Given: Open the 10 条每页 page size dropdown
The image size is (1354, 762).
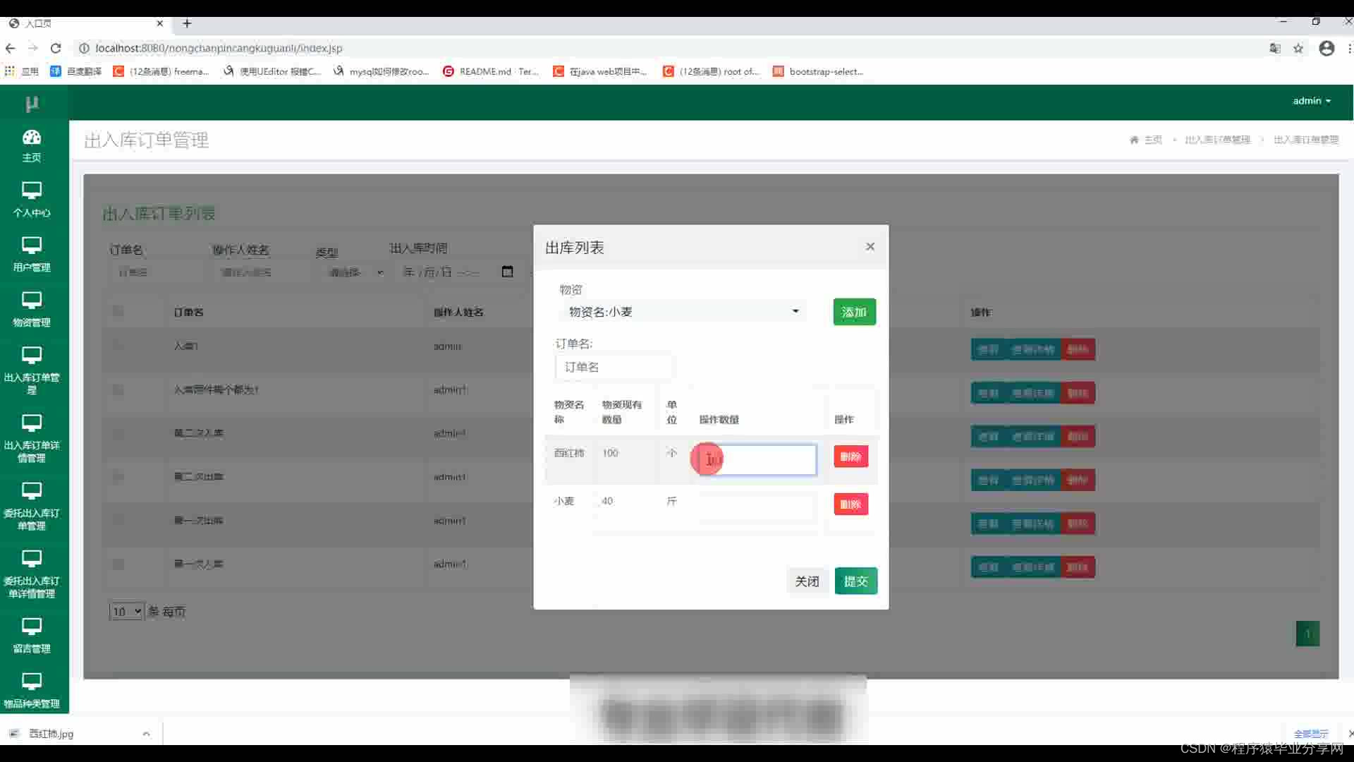Looking at the screenshot, I should click(126, 611).
